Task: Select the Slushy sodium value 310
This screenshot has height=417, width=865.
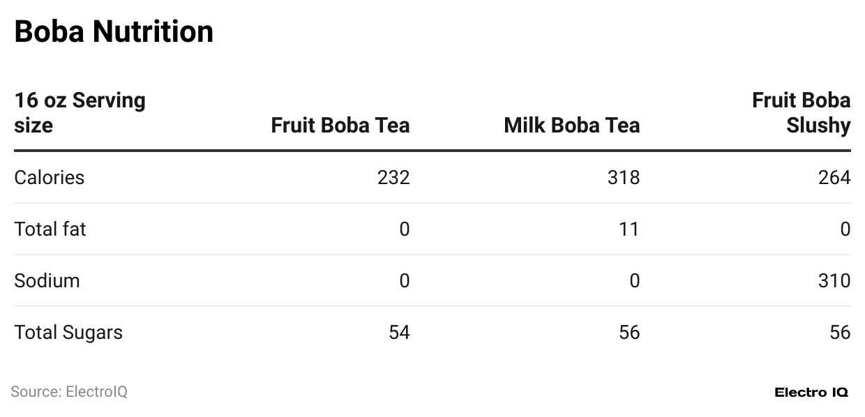Action: tap(834, 281)
